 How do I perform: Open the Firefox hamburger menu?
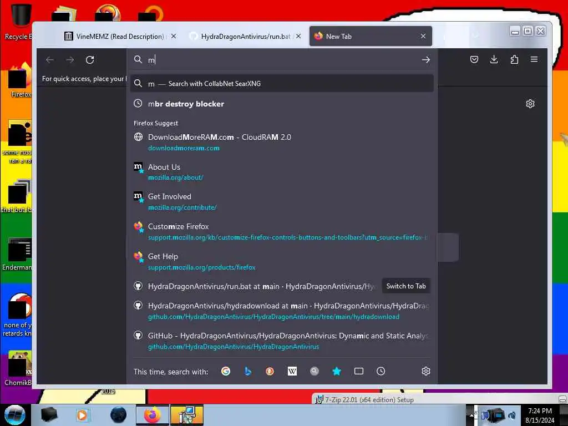click(534, 59)
